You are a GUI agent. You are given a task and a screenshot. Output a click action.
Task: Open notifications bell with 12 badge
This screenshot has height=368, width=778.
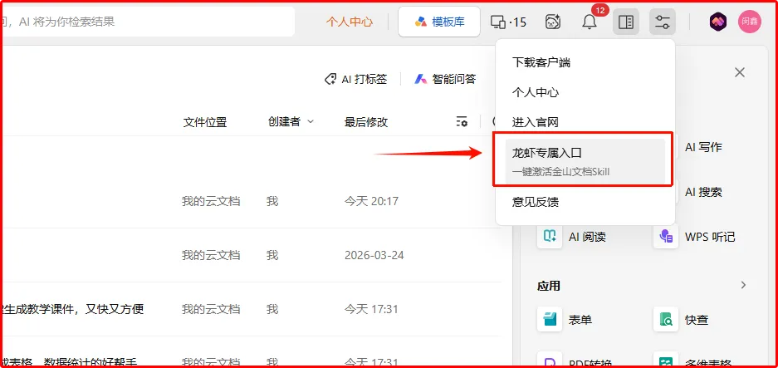tap(590, 22)
